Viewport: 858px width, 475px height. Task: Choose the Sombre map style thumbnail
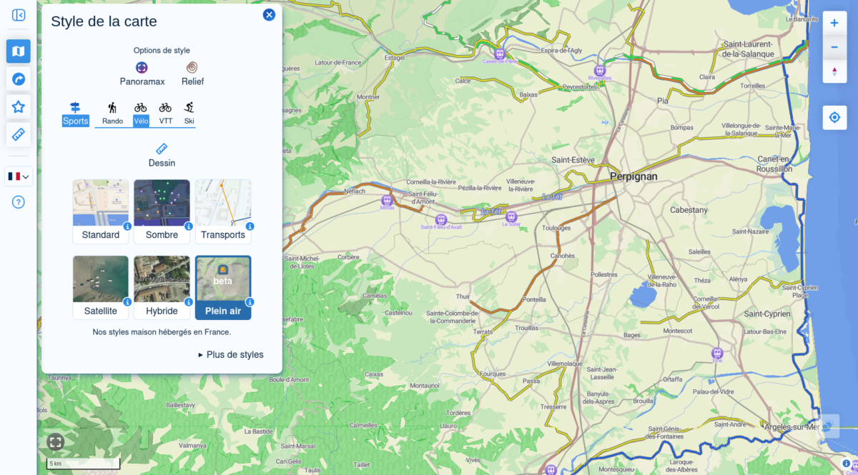click(162, 211)
